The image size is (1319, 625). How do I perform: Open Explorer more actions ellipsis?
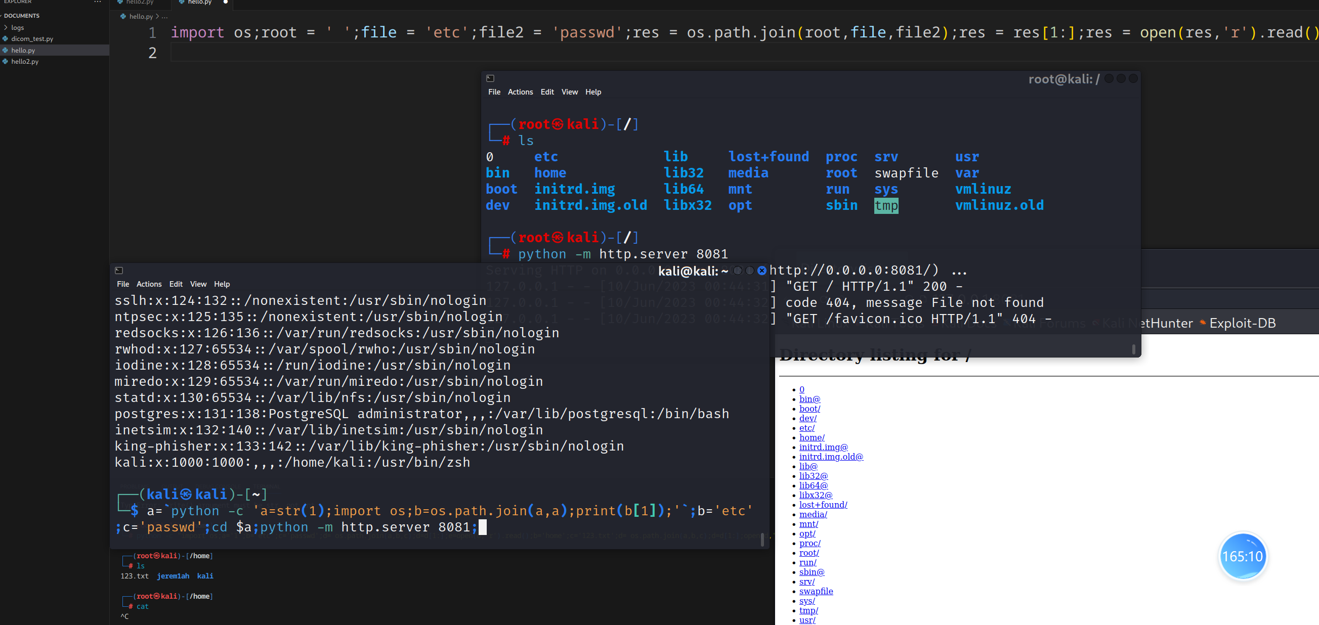pyautogui.click(x=97, y=2)
